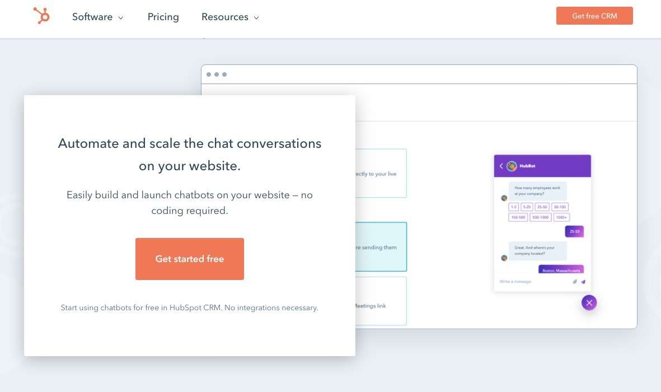Go to the Pricing page
The width and height of the screenshot is (661, 392).
[x=163, y=17]
